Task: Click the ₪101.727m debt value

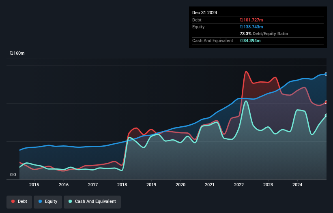Action: point(251,20)
